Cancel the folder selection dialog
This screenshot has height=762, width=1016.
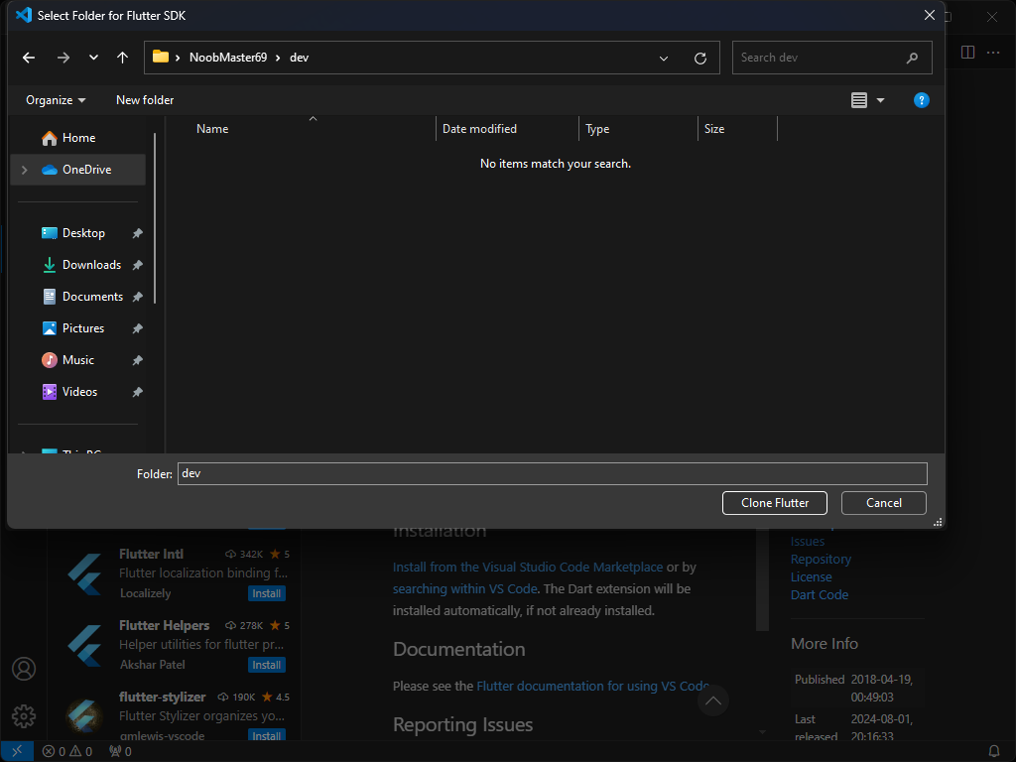click(883, 503)
